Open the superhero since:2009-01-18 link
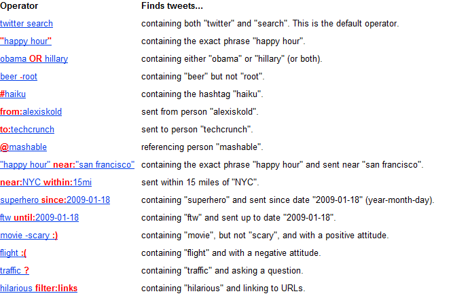470x298 pixels. pos(55,200)
